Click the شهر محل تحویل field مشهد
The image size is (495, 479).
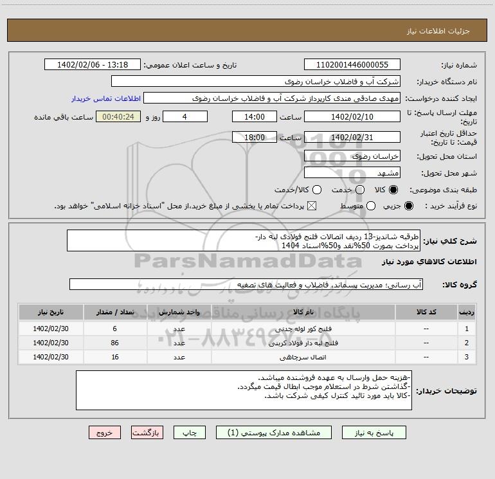(352, 173)
